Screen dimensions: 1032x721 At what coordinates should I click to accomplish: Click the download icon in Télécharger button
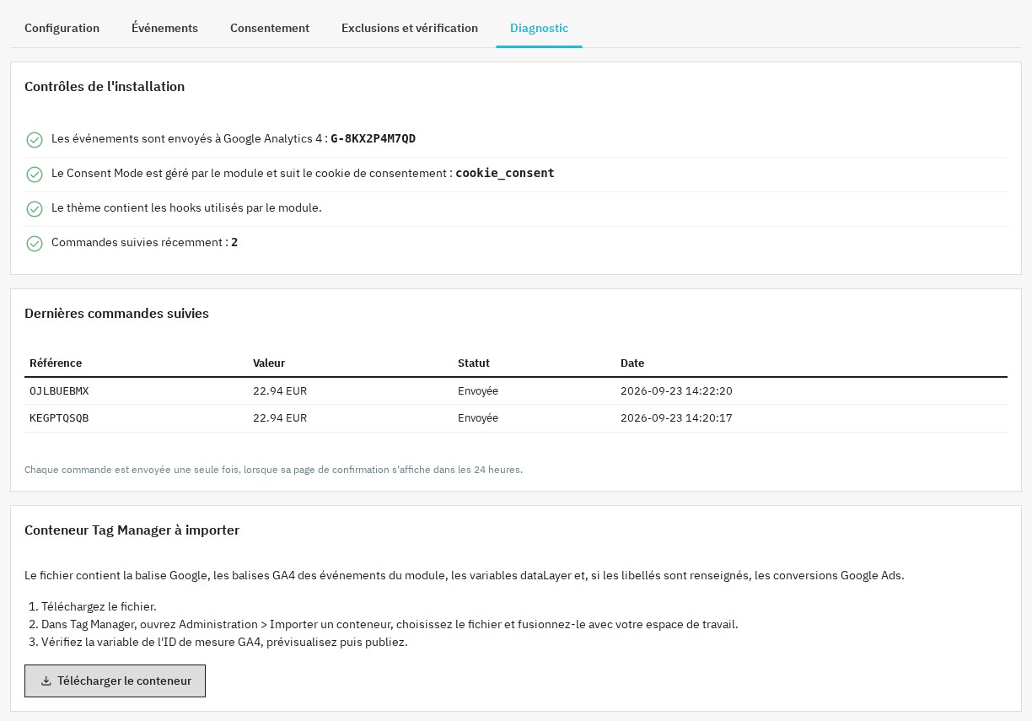click(46, 681)
